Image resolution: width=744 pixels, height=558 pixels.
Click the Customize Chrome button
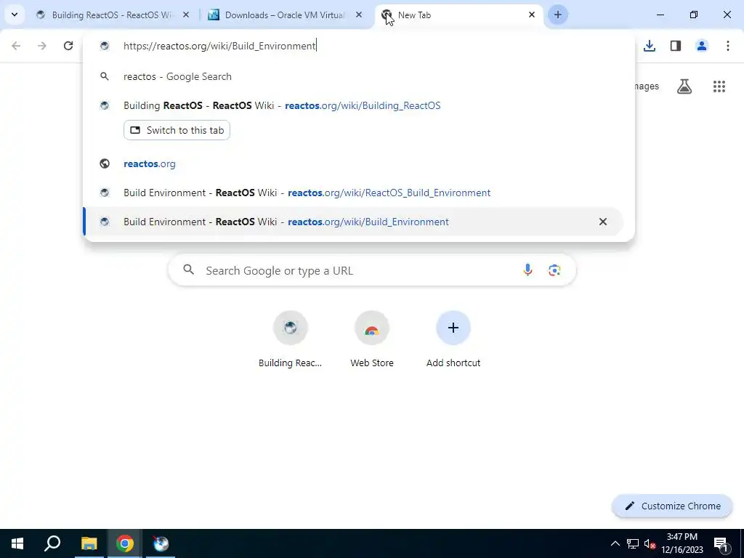click(672, 506)
